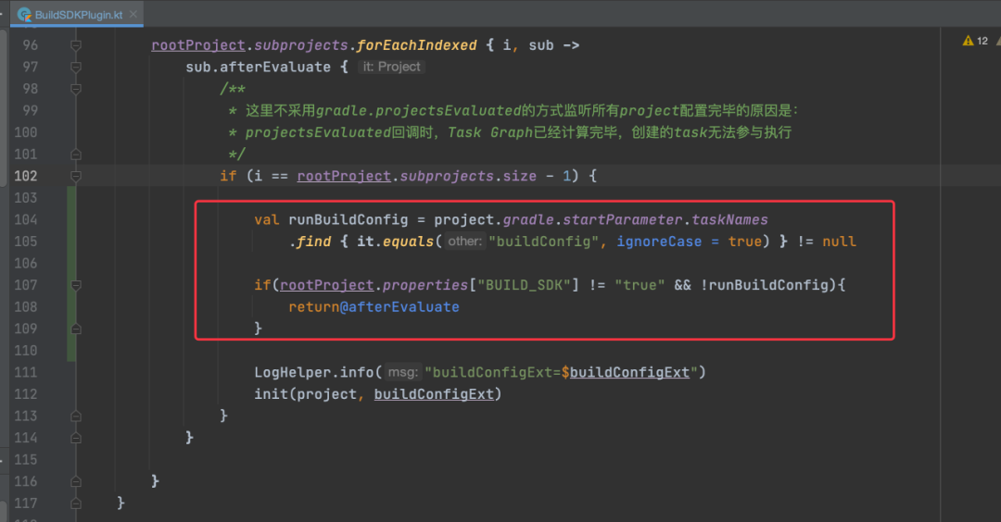Click the 'it: Project' inlay hint
Screen dimensions: 1001x522
click(x=391, y=67)
